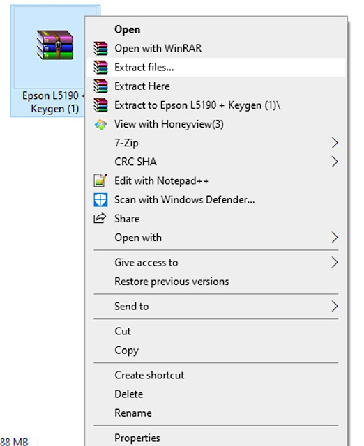Click WinRAR icon beside Open with WinRAR
This screenshot has width=364, height=446.
pyautogui.click(x=100, y=48)
